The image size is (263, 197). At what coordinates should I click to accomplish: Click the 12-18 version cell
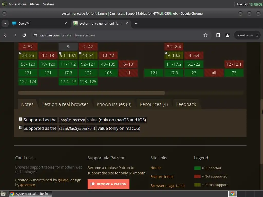pos(48,55)
